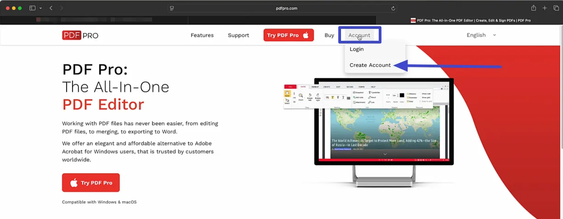563x219 pixels.
Task: Open the Safari share icon
Action: (534, 8)
